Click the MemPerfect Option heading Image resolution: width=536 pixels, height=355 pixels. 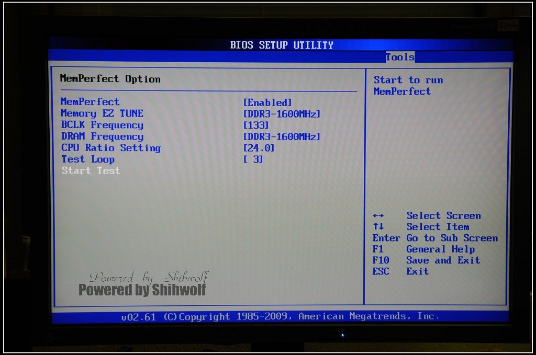coord(110,79)
